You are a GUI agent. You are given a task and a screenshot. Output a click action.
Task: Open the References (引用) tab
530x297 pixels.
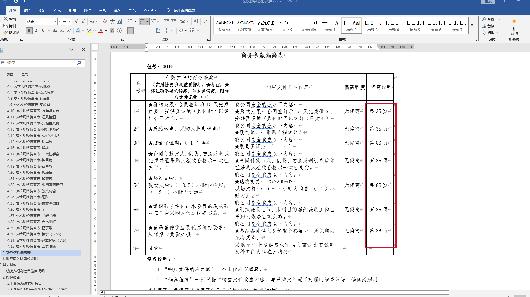72,10
